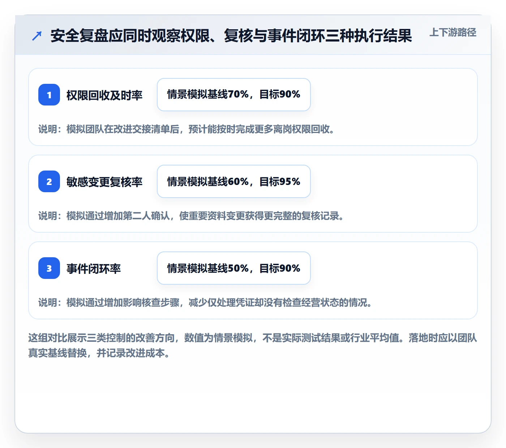506x448 pixels.
Task: Click the note about 增加第二人确认
Action: 191,216
